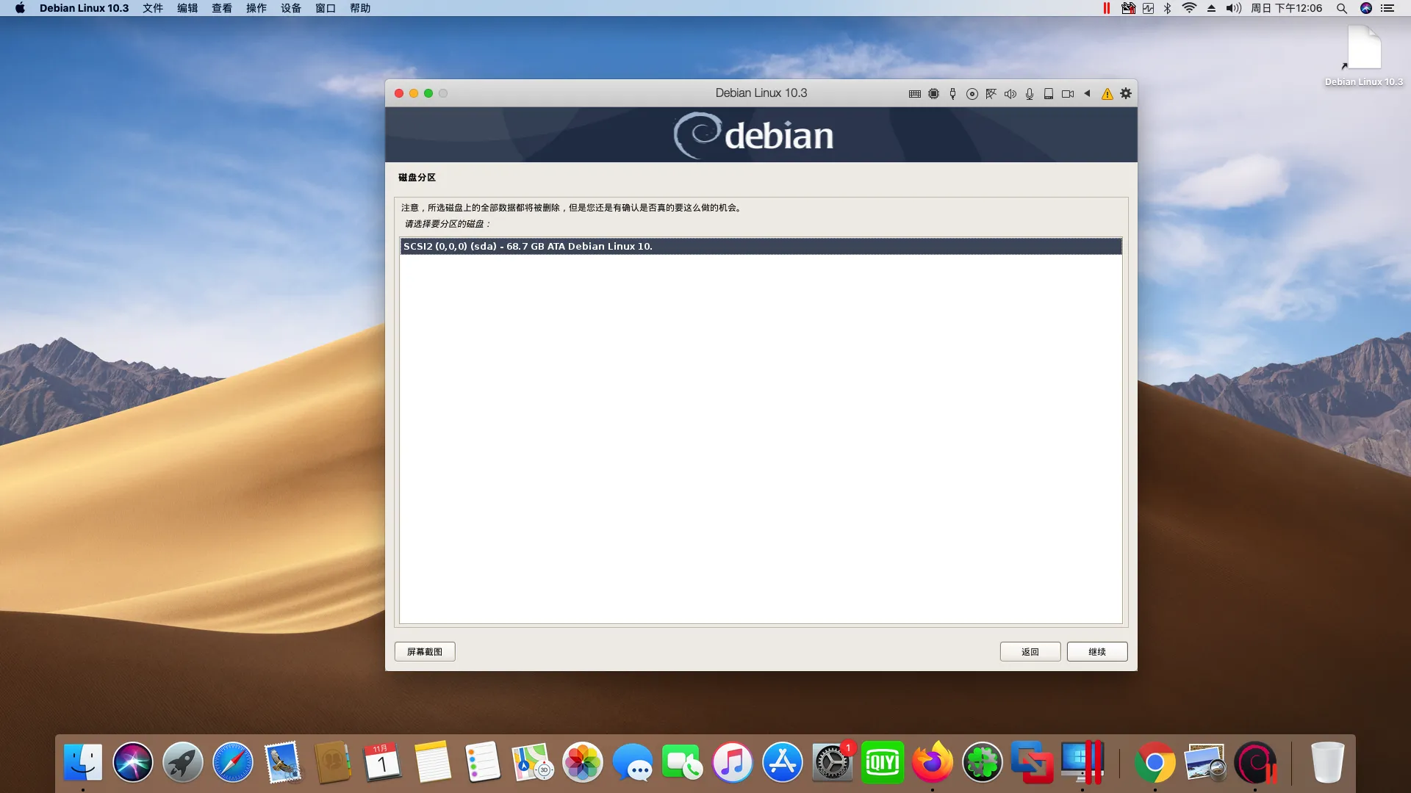Click the 返回 (Go Back) button
1411x793 pixels.
click(x=1030, y=651)
